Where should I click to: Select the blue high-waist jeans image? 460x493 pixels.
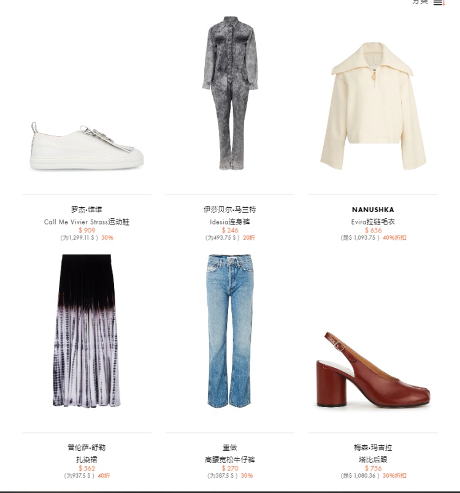coord(229,331)
